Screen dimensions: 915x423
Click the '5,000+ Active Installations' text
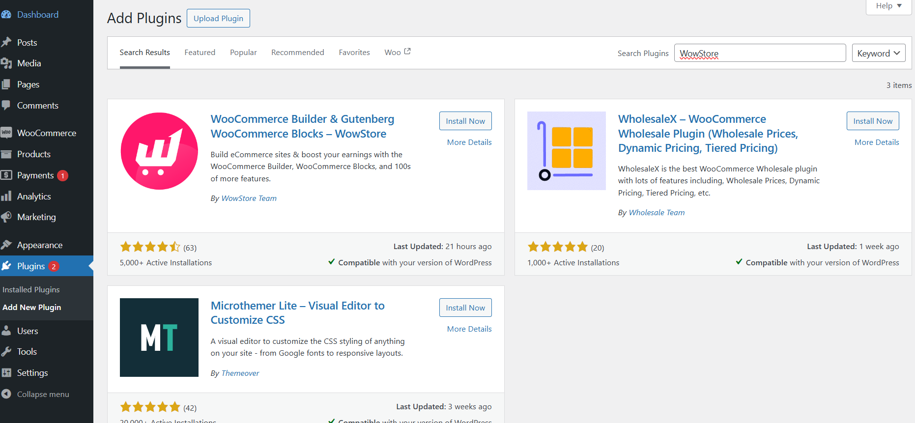coord(166,263)
